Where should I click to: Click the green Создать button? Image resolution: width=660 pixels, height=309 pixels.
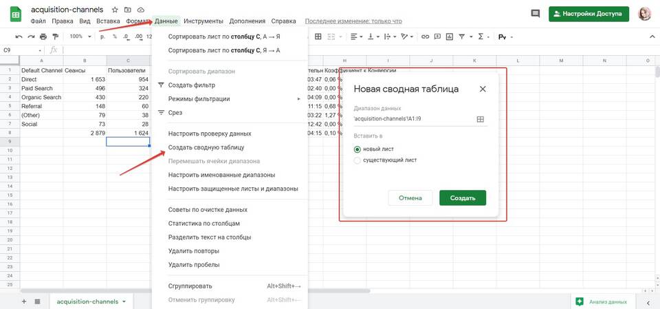(463, 198)
